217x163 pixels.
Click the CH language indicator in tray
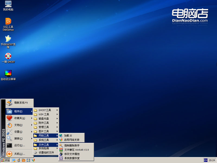click(x=206, y=160)
